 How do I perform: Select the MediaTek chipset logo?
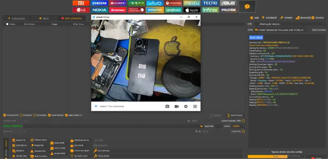(x=155, y=10)
